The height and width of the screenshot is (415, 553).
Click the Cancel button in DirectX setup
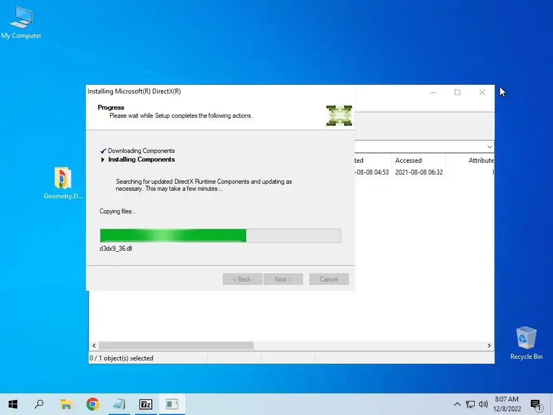tap(329, 279)
